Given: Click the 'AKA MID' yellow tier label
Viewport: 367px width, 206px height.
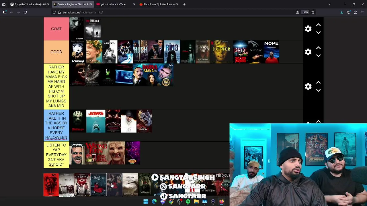Looking at the screenshot, I should click(x=56, y=86).
